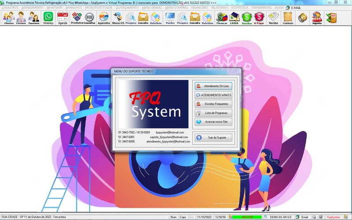352x220 pixels.
Task: Click the Clientes toolbar icon
Action: [9, 18]
